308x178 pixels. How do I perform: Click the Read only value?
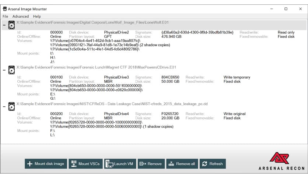pyautogui.click(x=286, y=32)
